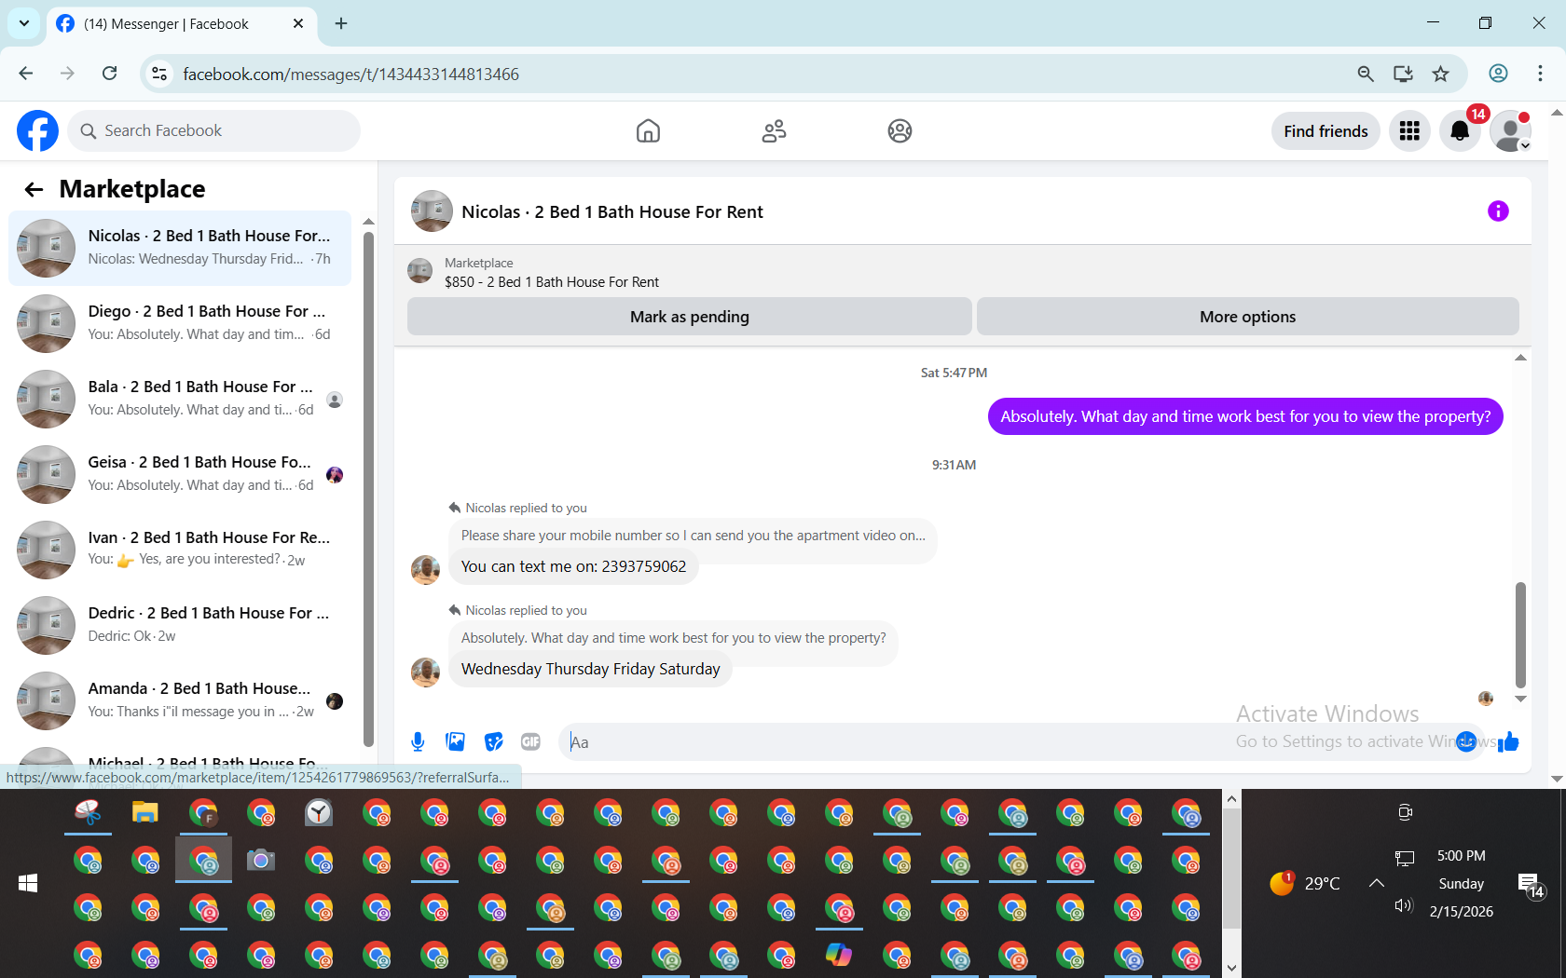Image resolution: width=1566 pixels, height=978 pixels.
Task: Open Nicolas's conversation in the list
Action: pyautogui.click(x=180, y=248)
